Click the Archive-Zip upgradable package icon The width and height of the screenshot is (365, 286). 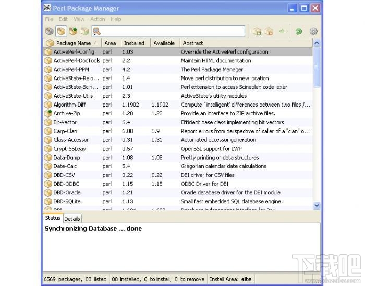(48, 113)
